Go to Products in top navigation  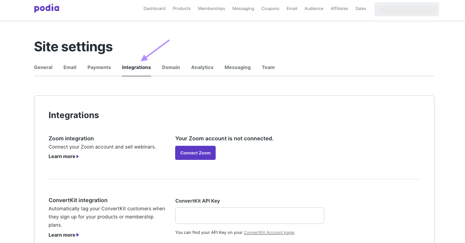point(182,9)
